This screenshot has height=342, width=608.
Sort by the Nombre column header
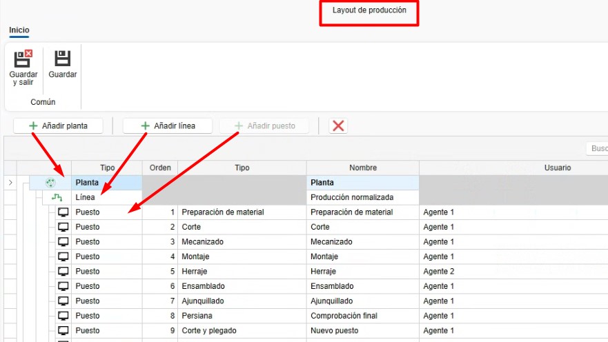(x=363, y=168)
